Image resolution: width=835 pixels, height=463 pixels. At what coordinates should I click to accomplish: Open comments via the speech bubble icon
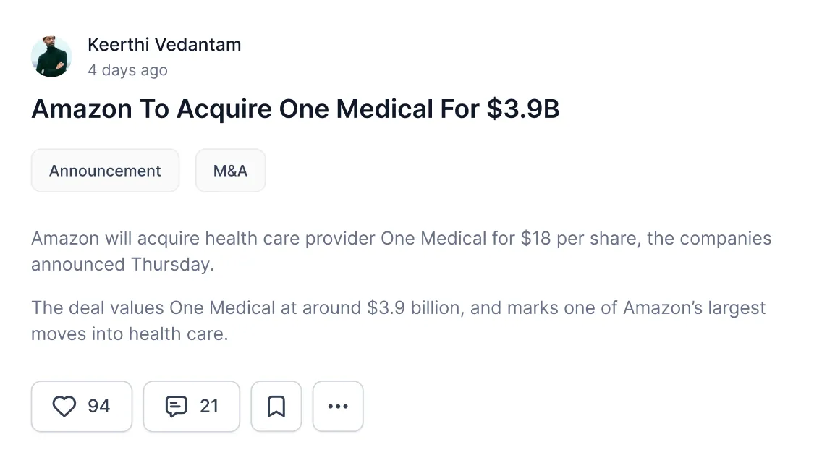176,407
